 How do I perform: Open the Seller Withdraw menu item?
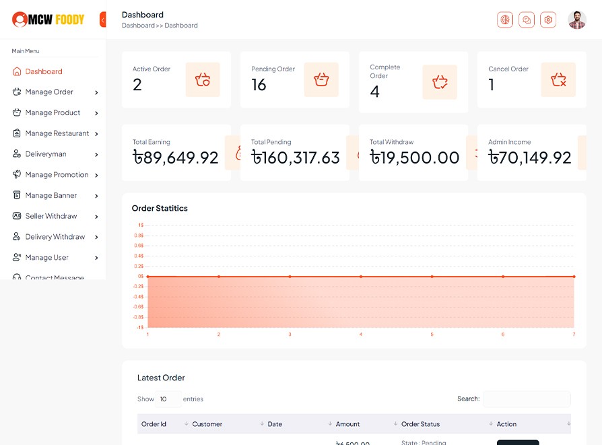[x=51, y=216]
